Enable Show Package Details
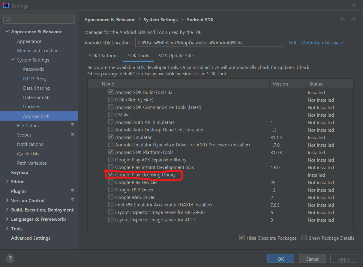Viewport: 363px width, 267px height. [304, 238]
